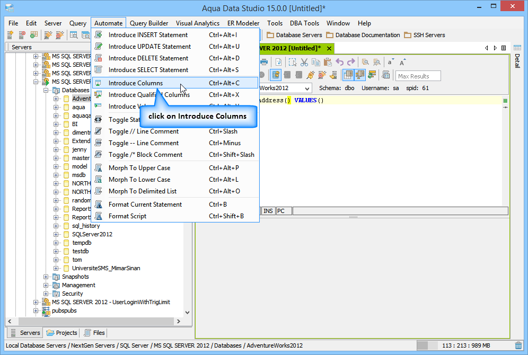Screen dimensions: 528x355
Task: Click the Remove Server icon with red minus
Action: 22,35
